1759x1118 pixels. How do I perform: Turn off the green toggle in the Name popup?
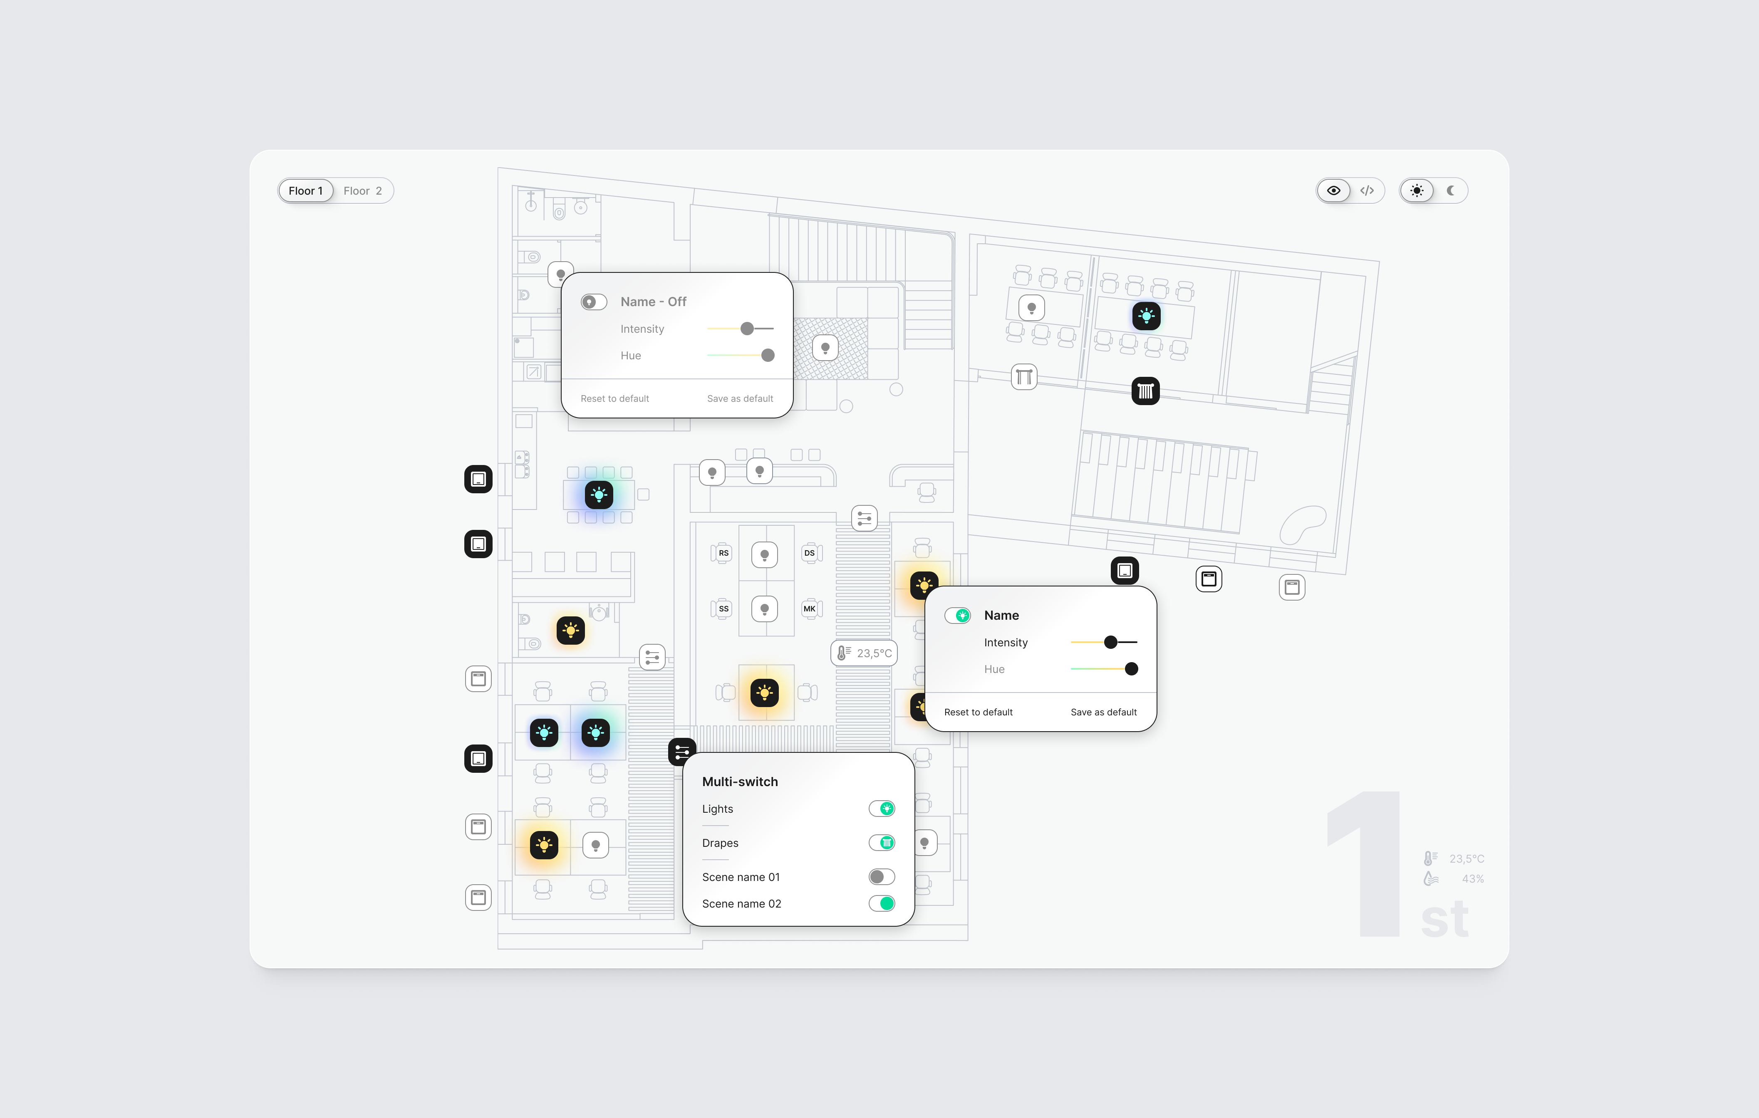[959, 615]
